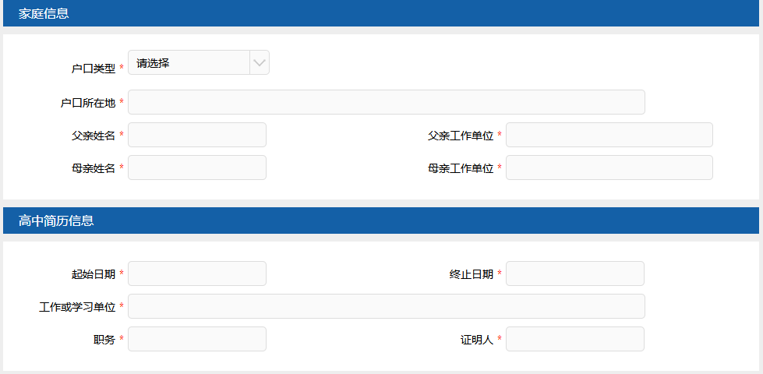The width and height of the screenshot is (763, 374).
Task: Click the 家庭信息 section header
Action: click(381, 13)
